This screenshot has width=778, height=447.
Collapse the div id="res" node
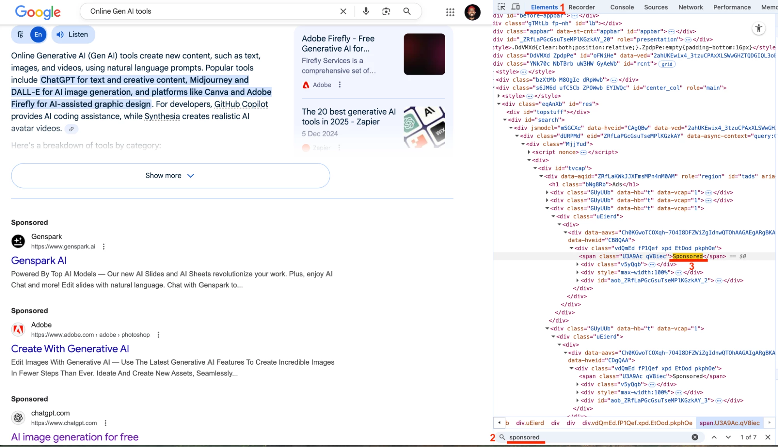[499, 104]
